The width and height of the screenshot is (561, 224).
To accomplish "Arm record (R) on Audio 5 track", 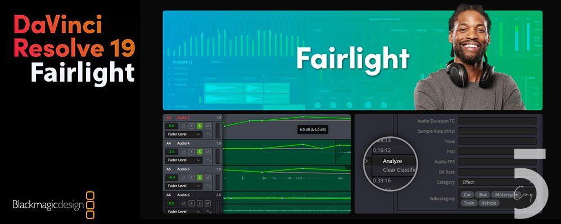I will click(192, 177).
